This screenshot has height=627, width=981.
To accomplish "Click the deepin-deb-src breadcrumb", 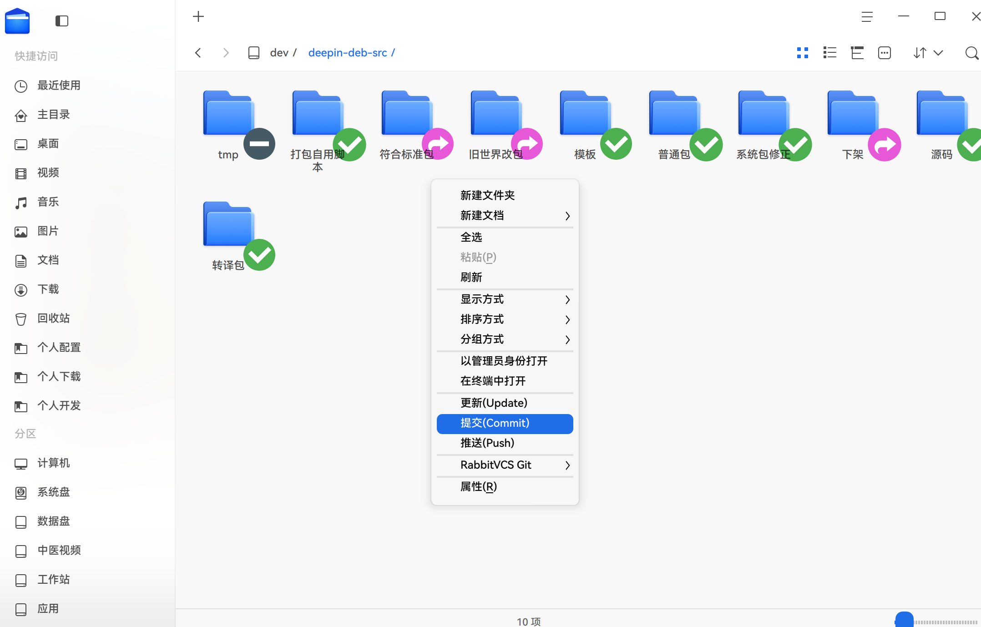I will tap(348, 52).
